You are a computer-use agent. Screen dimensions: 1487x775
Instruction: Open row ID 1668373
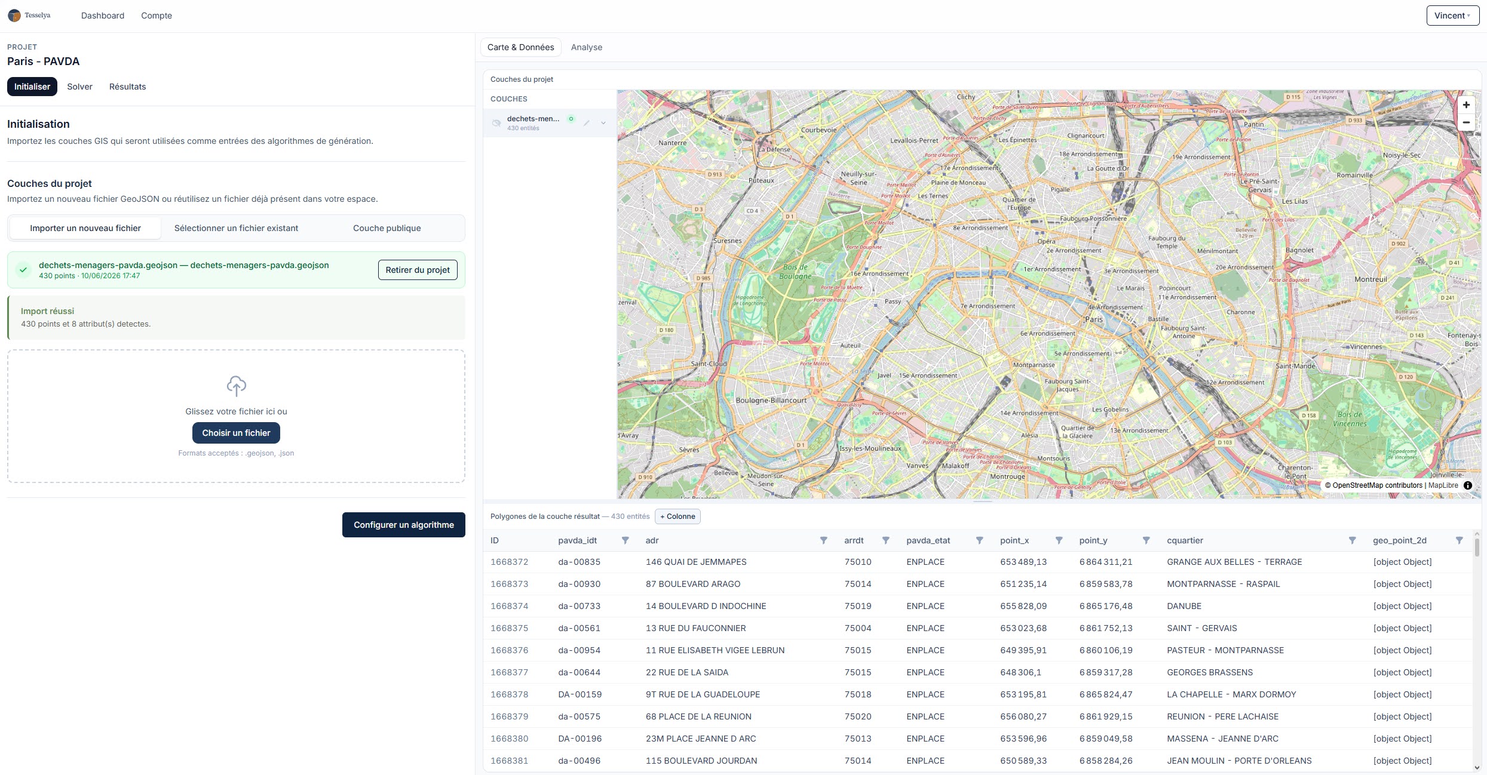510,584
